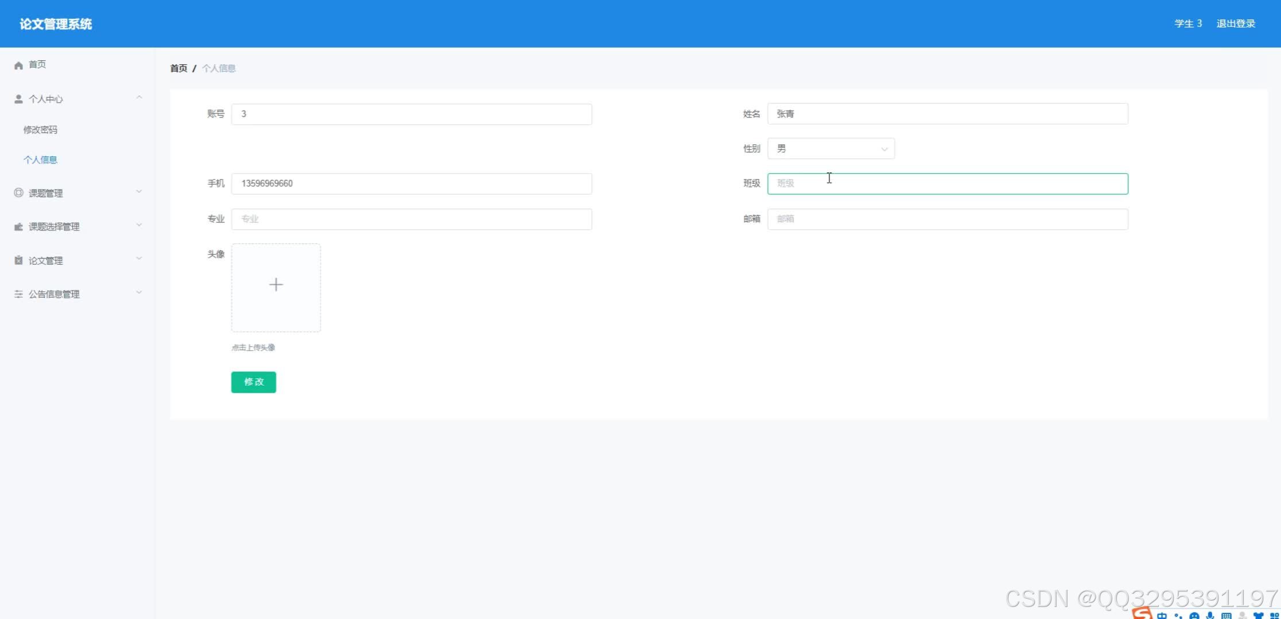Click the thumbs-up icon beside 课题选择管理

[x=18, y=227]
